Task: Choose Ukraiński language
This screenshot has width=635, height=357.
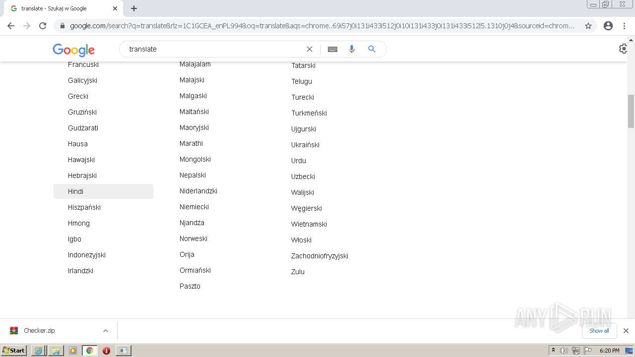Action: click(305, 145)
